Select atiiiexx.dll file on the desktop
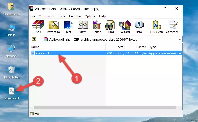This screenshot has height=122, width=198. click(12, 94)
